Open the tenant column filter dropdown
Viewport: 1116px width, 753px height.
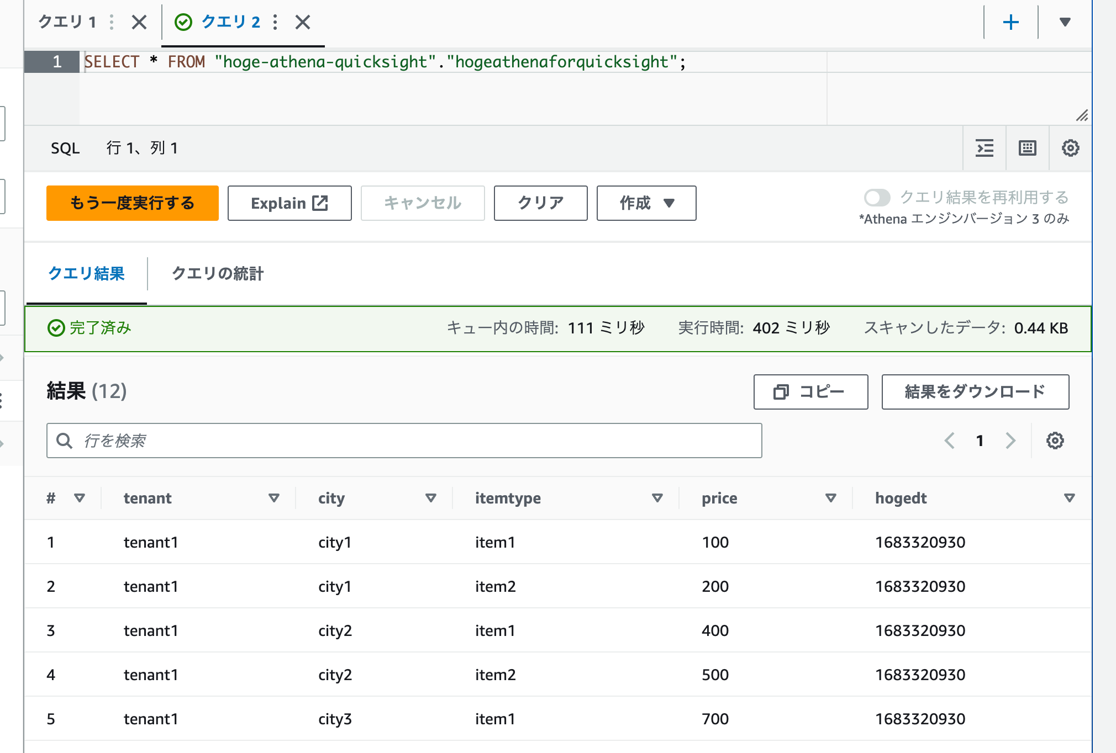click(274, 497)
